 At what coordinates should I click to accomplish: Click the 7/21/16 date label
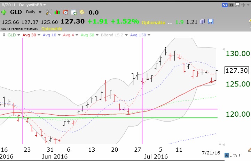[211, 153]
